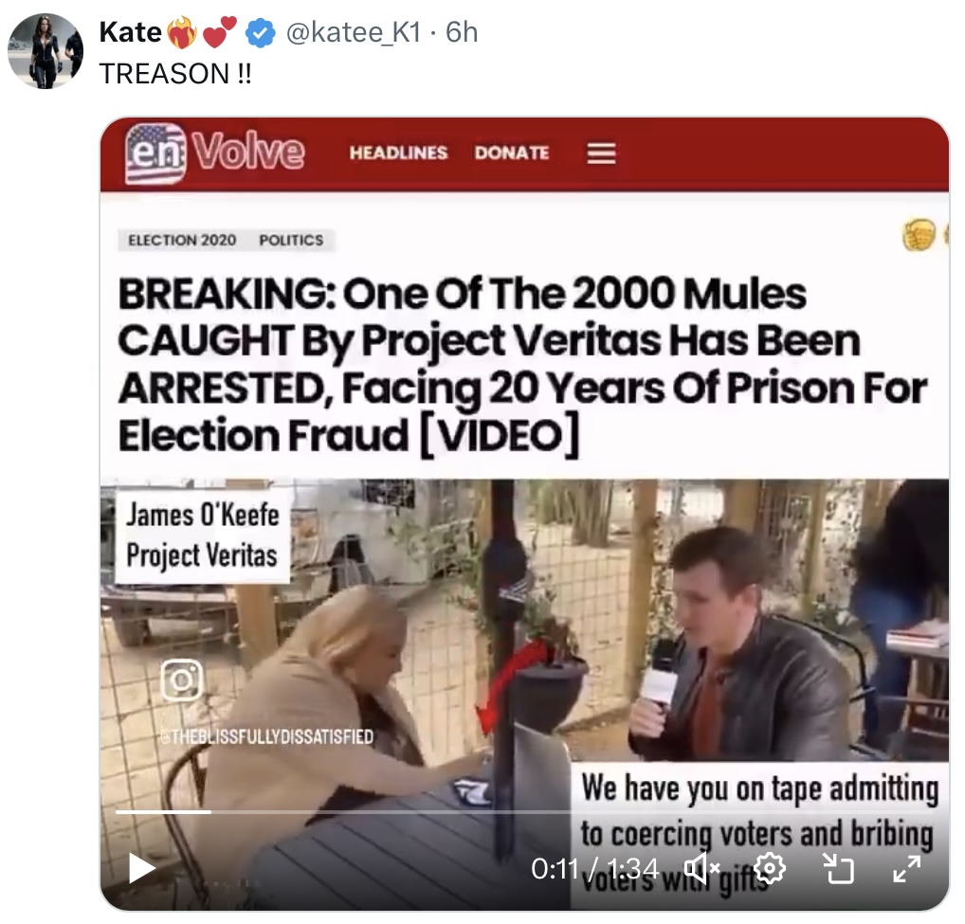Open the @katee_K1 handle link
The image size is (965, 924).
point(352,33)
